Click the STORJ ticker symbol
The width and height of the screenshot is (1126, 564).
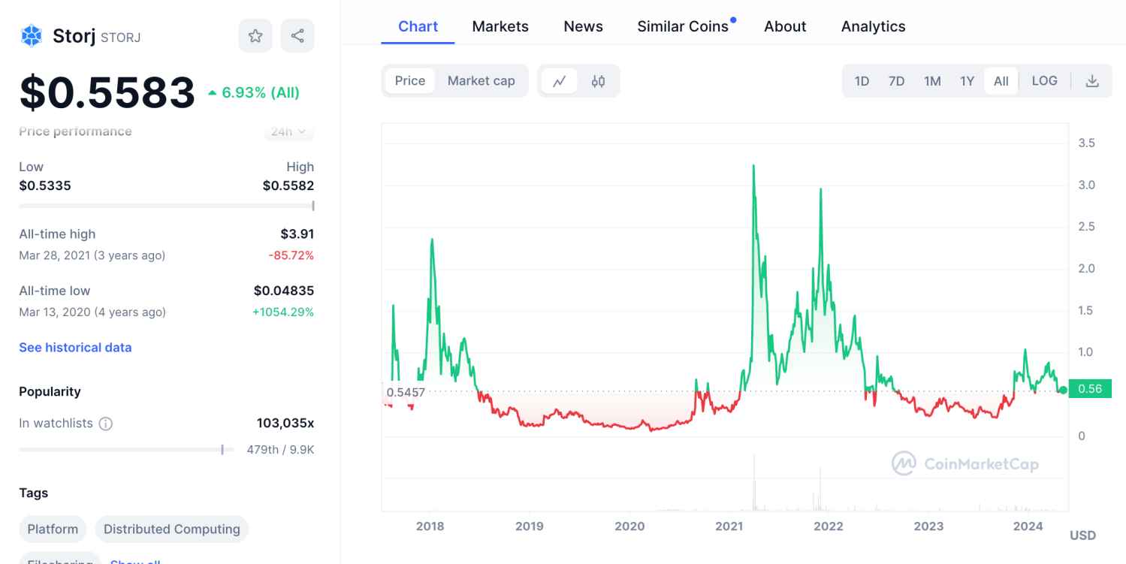(120, 37)
